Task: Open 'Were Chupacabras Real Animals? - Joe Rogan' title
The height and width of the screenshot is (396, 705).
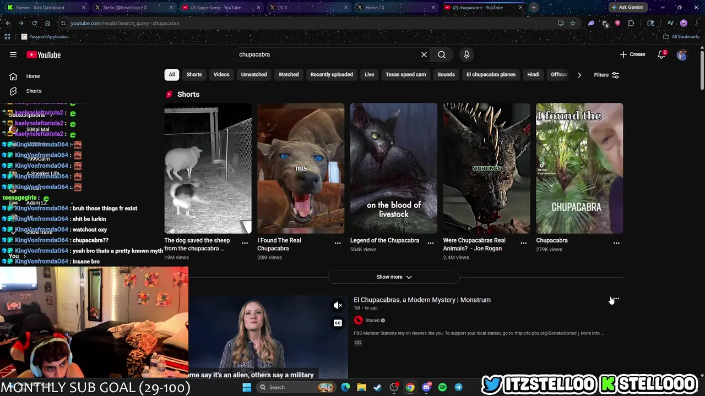Action: pyautogui.click(x=474, y=244)
